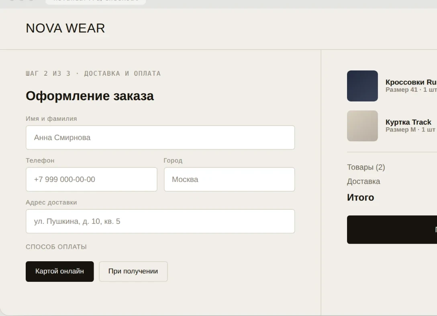Click the "Товары (2)" summary row label
The width and height of the screenshot is (437, 316).
pyautogui.click(x=366, y=167)
